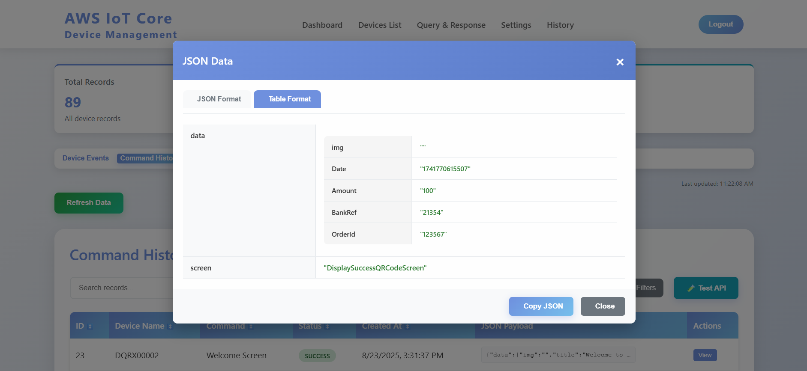Click the Status column sort icon
The image size is (807, 371).
coord(327,326)
